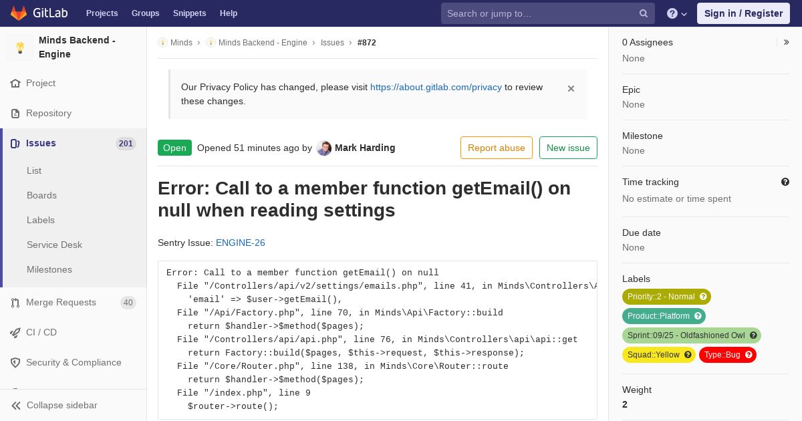802x421 pixels.
Task: Dismiss the Privacy Policy banner
Action: click(x=571, y=88)
